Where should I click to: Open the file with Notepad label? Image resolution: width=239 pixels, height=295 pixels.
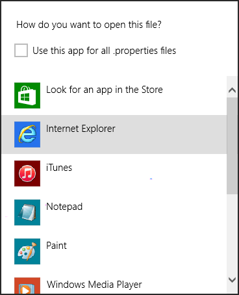pos(64,207)
